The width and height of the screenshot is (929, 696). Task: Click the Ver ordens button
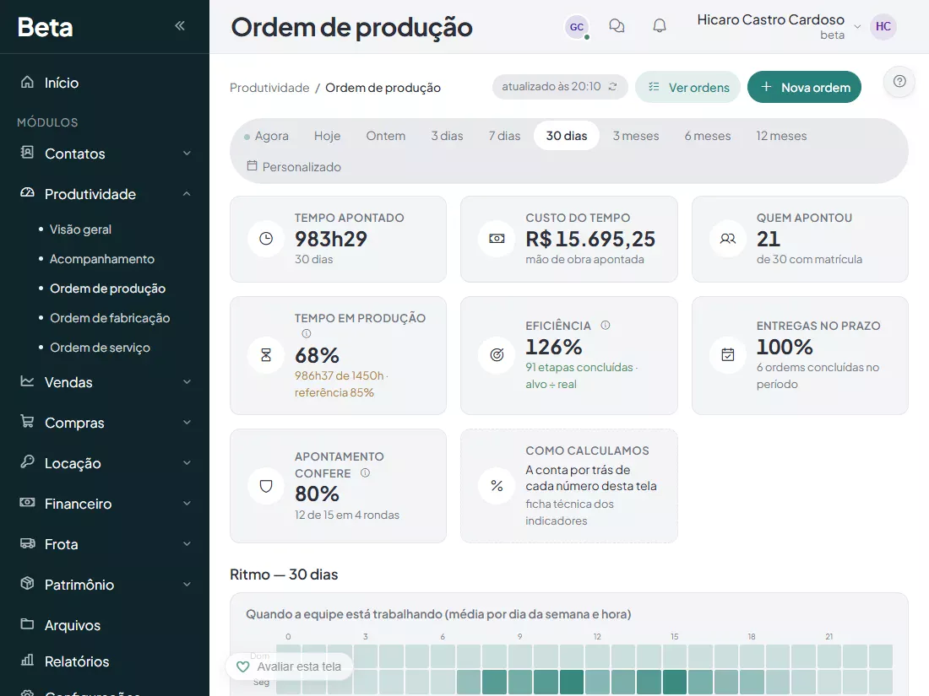(x=687, y=87)
